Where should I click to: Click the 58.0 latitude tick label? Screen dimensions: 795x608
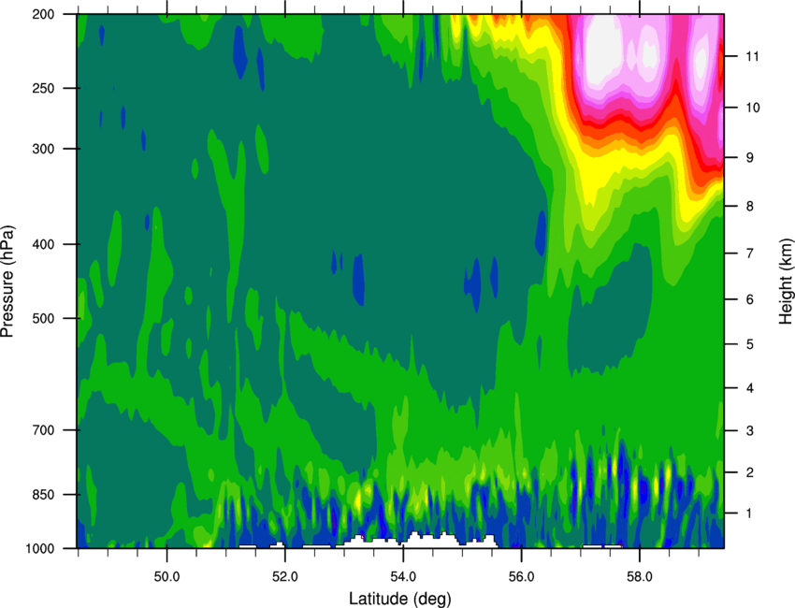pos(640,577)
